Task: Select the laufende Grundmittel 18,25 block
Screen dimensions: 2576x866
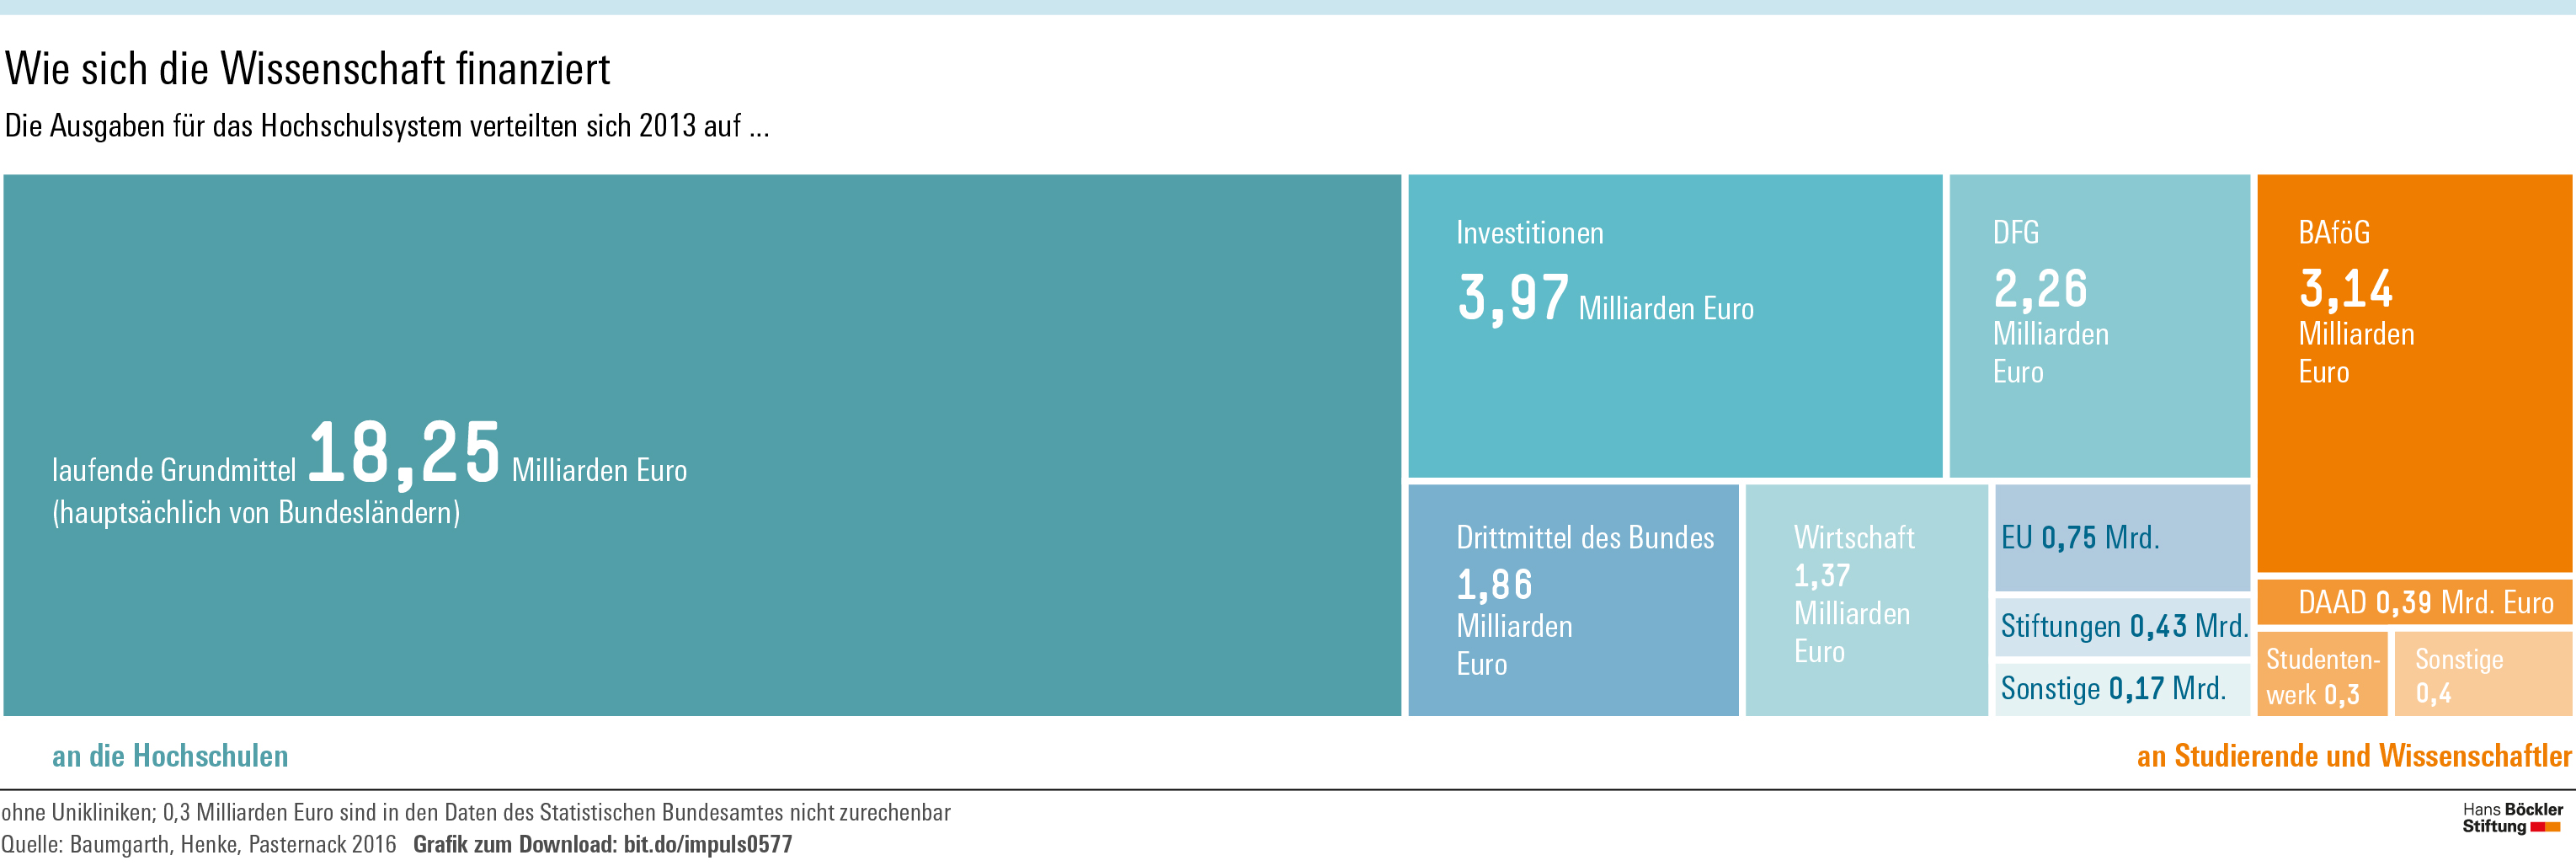Action: [701, 445]
